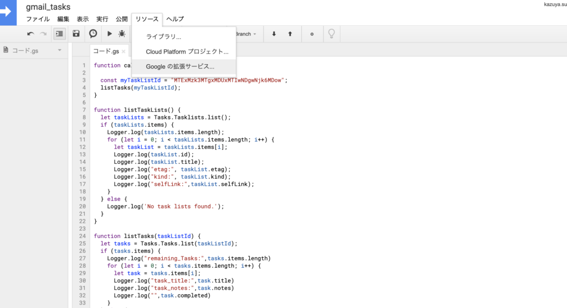Click the up arrow pull icon
This screenshot has width=567, height=308.
(290, 34)
